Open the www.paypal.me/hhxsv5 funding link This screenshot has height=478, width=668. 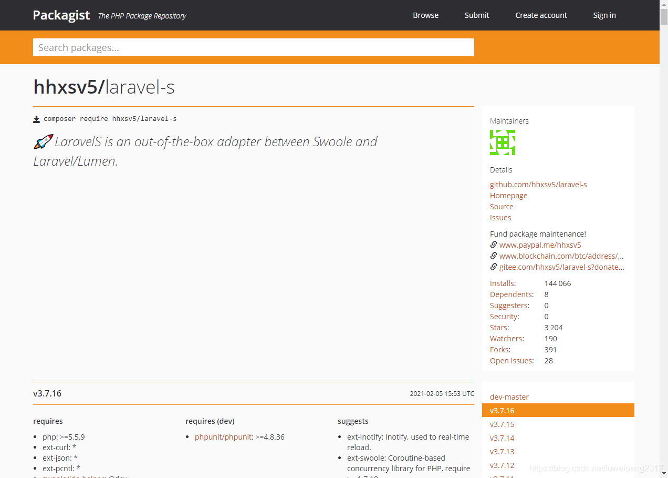pos(540,245)
